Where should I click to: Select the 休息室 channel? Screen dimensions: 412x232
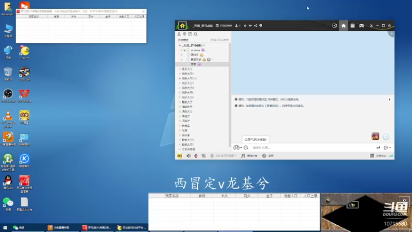pos(186,126)
